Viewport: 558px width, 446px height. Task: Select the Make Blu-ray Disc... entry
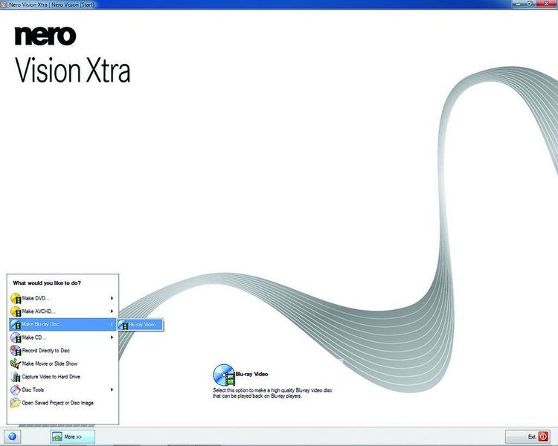(62, 324)
